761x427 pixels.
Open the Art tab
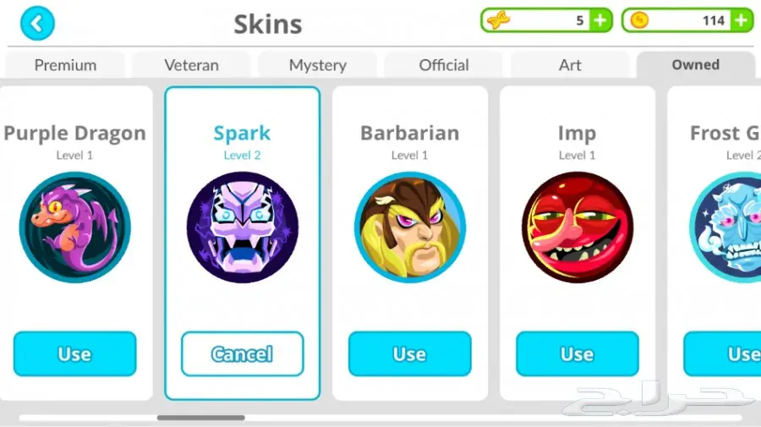[570, 65]
